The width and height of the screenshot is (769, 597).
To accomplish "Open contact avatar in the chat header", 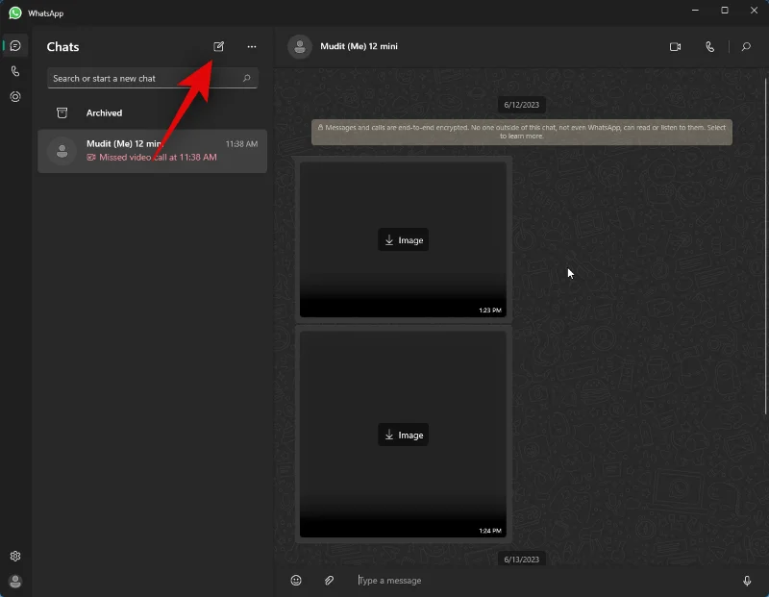I will coord(300,46).
